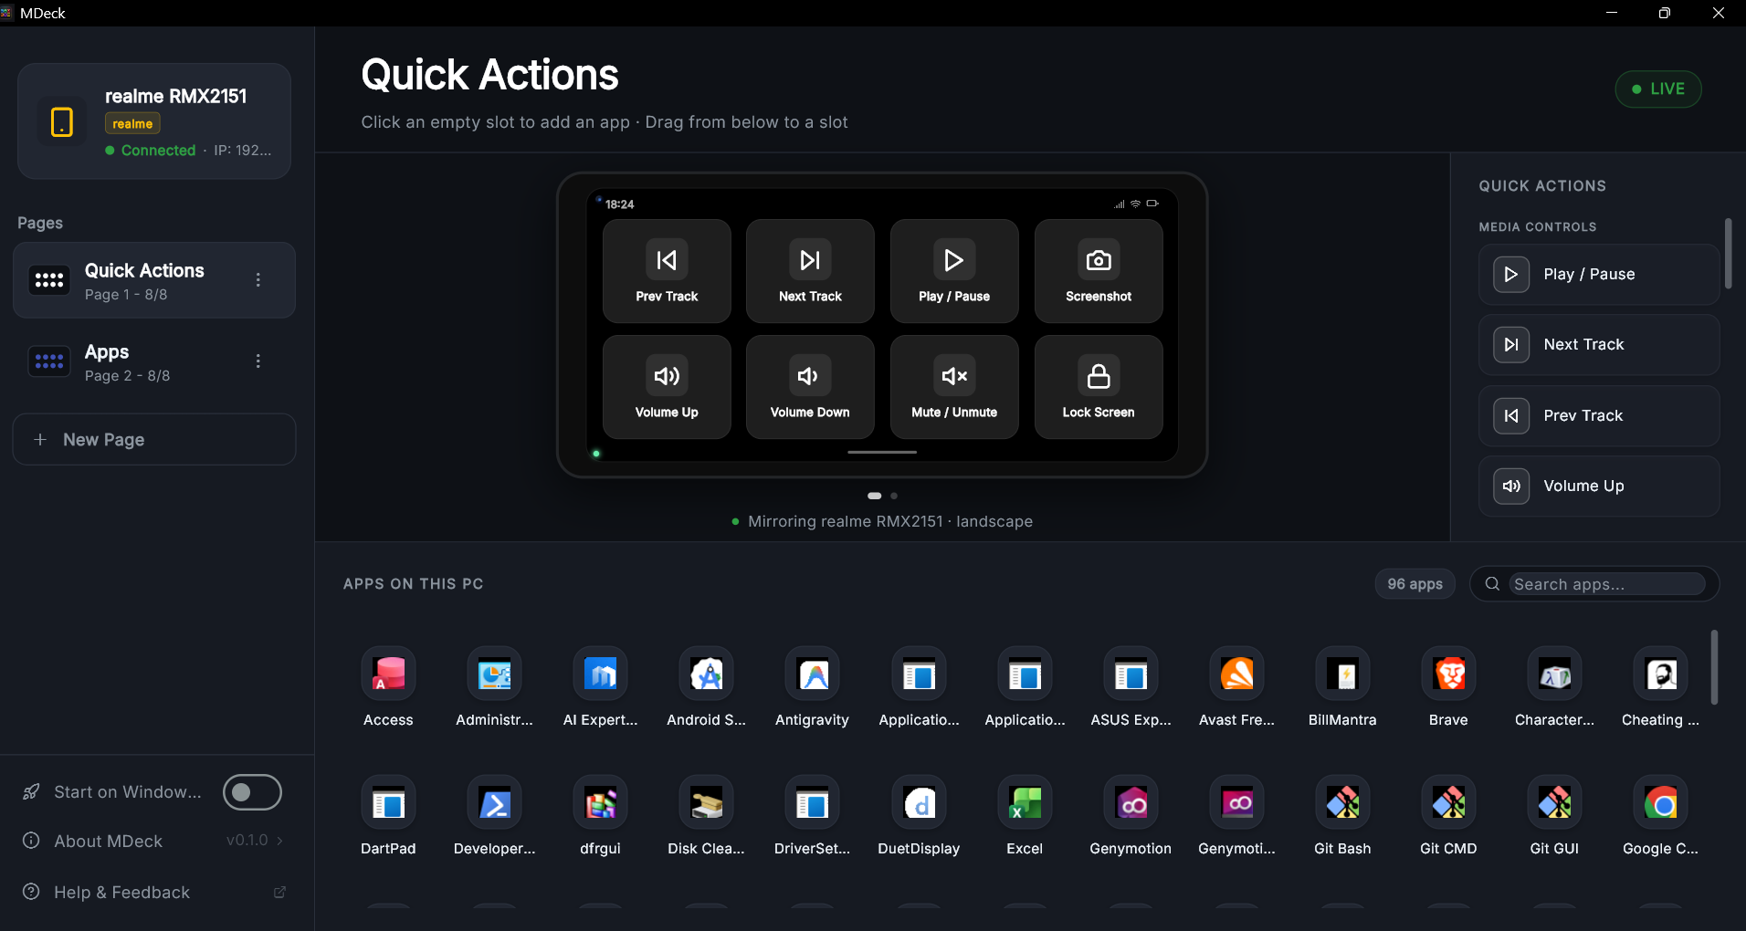Select the Git GUI app icon
The image size is (1746, 931).
[x=1554, y=803]
